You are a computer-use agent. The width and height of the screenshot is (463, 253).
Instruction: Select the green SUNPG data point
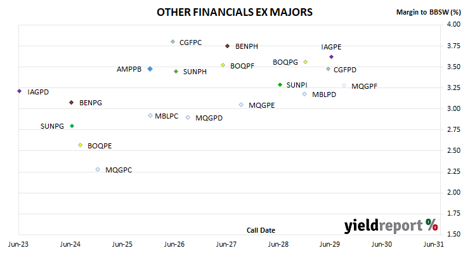[72, 126]
